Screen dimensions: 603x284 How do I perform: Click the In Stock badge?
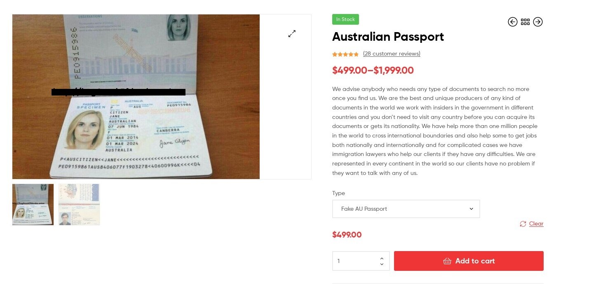[x=345, y=19]
